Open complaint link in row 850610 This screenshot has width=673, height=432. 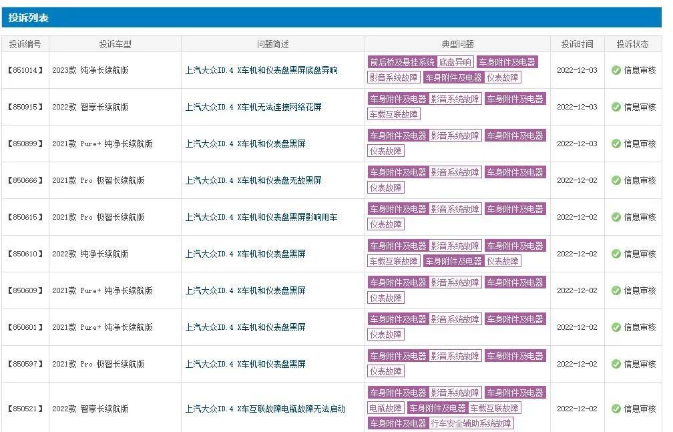(x=245, y=254)
